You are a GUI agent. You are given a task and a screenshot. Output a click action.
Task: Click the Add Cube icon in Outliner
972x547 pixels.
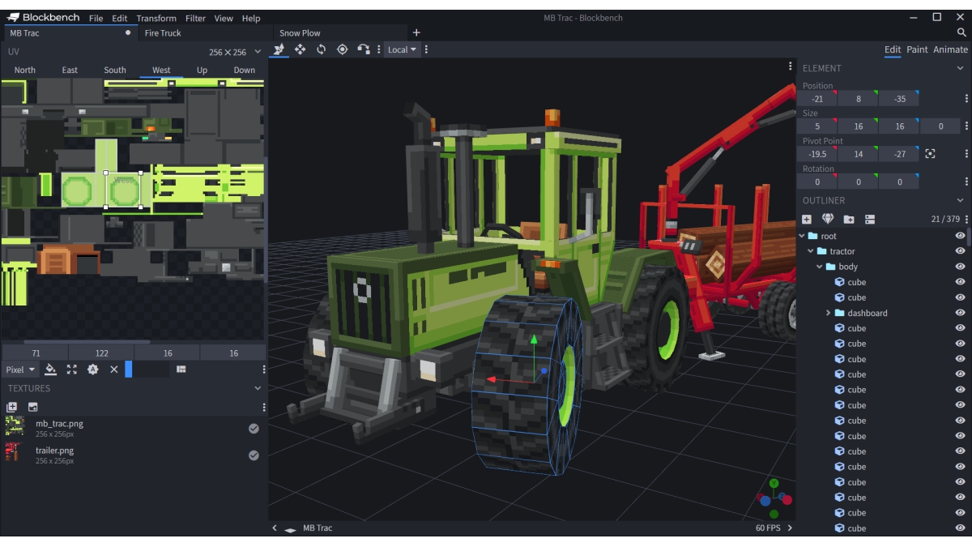click(x=807, y=220)
